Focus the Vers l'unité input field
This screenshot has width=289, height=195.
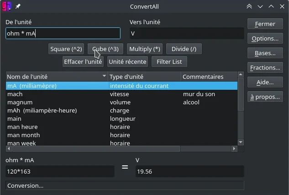click(x=187, y=33)
